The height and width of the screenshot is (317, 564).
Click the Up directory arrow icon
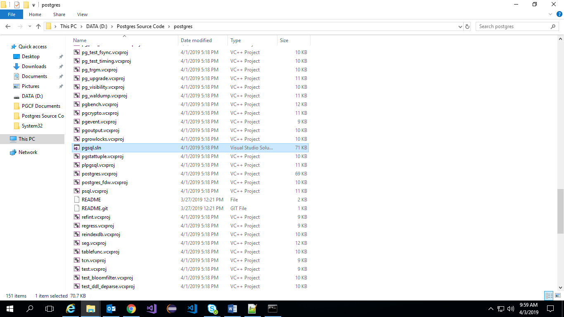(38, 26)
